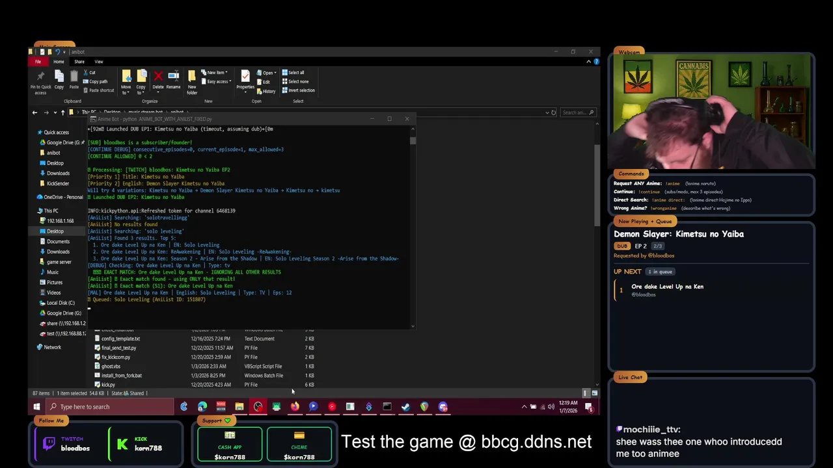Select file fix_kickcom.py
The height and width of the screenshot is (468, 833).
point(116,357)
